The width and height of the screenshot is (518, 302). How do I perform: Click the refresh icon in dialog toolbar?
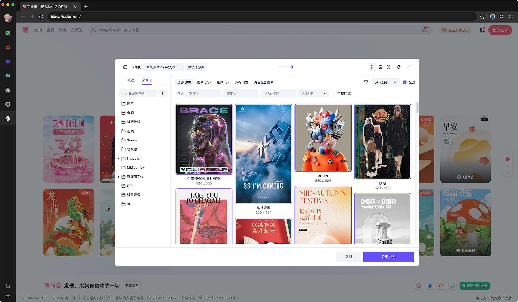click(x=399, y=67)
